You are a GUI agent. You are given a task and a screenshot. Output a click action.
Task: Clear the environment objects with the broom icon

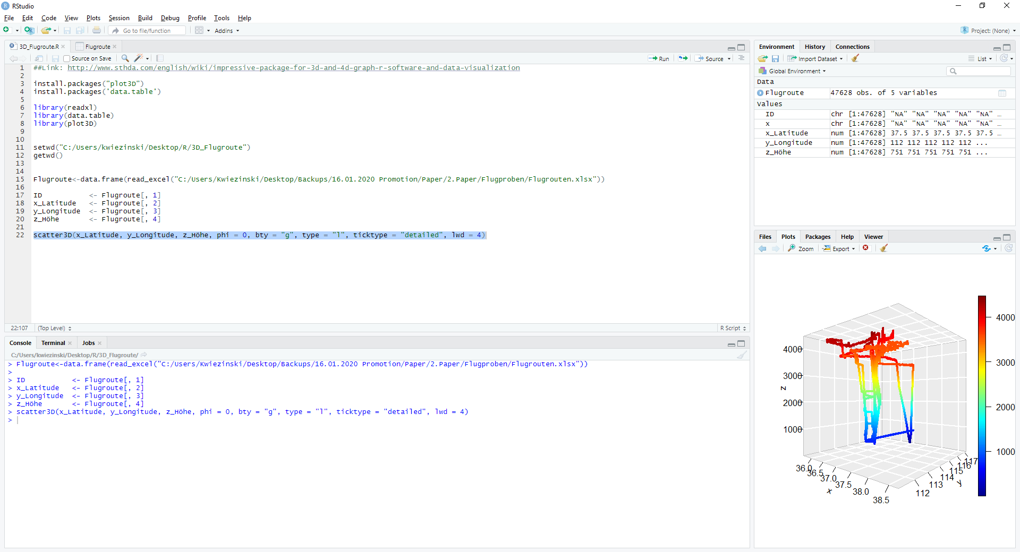click(855, 59)
